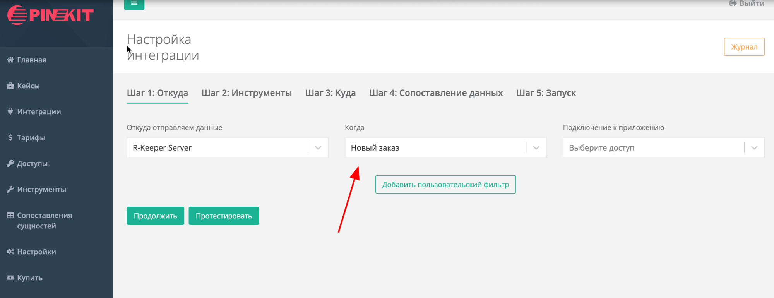Open the Журнал log button
The image size is (774, 298).
[744, 47]
